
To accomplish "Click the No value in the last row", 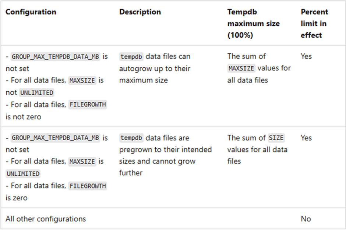I will coord(306,219).
